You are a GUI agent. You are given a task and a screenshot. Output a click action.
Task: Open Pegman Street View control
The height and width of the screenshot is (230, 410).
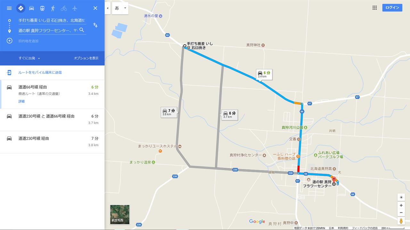click(x=401, y=221)
